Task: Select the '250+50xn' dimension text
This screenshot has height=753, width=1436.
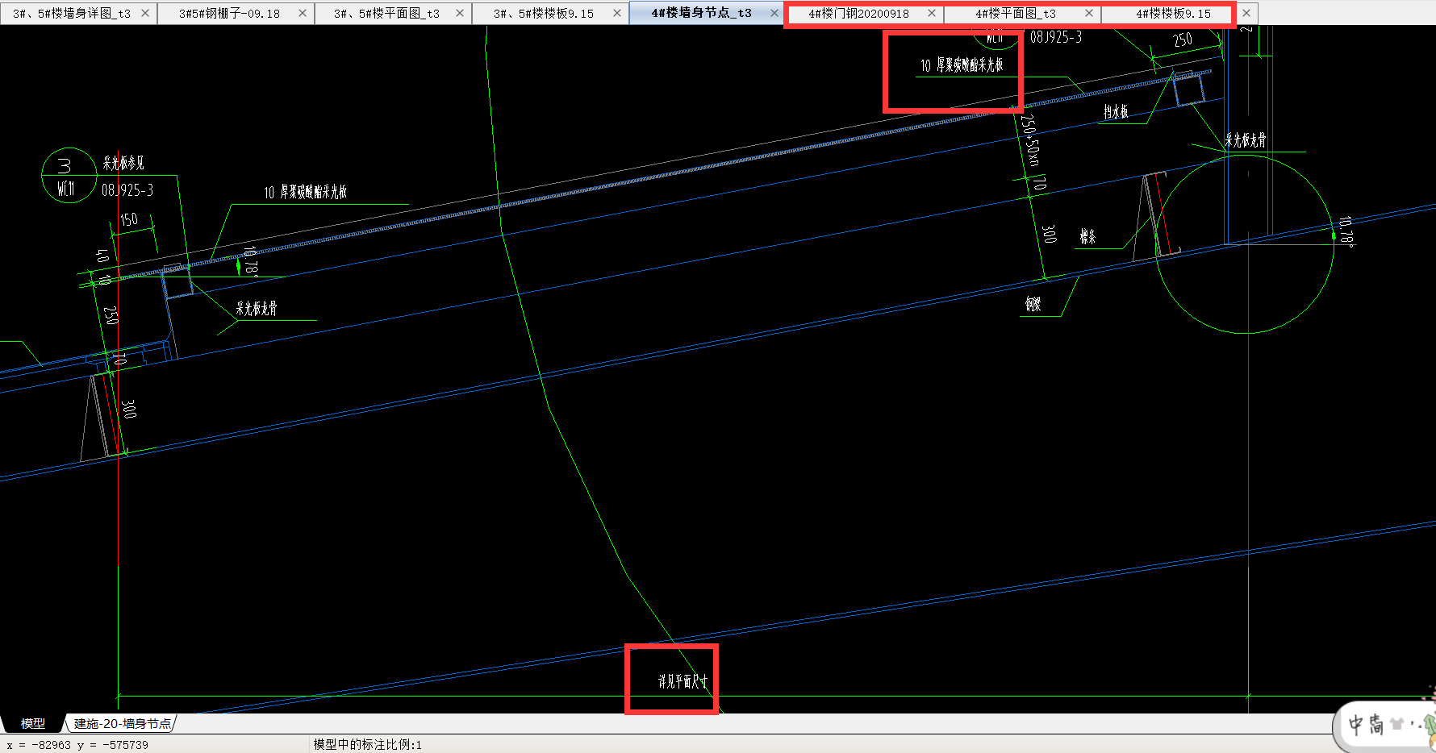Action: tap(1030, 139)
